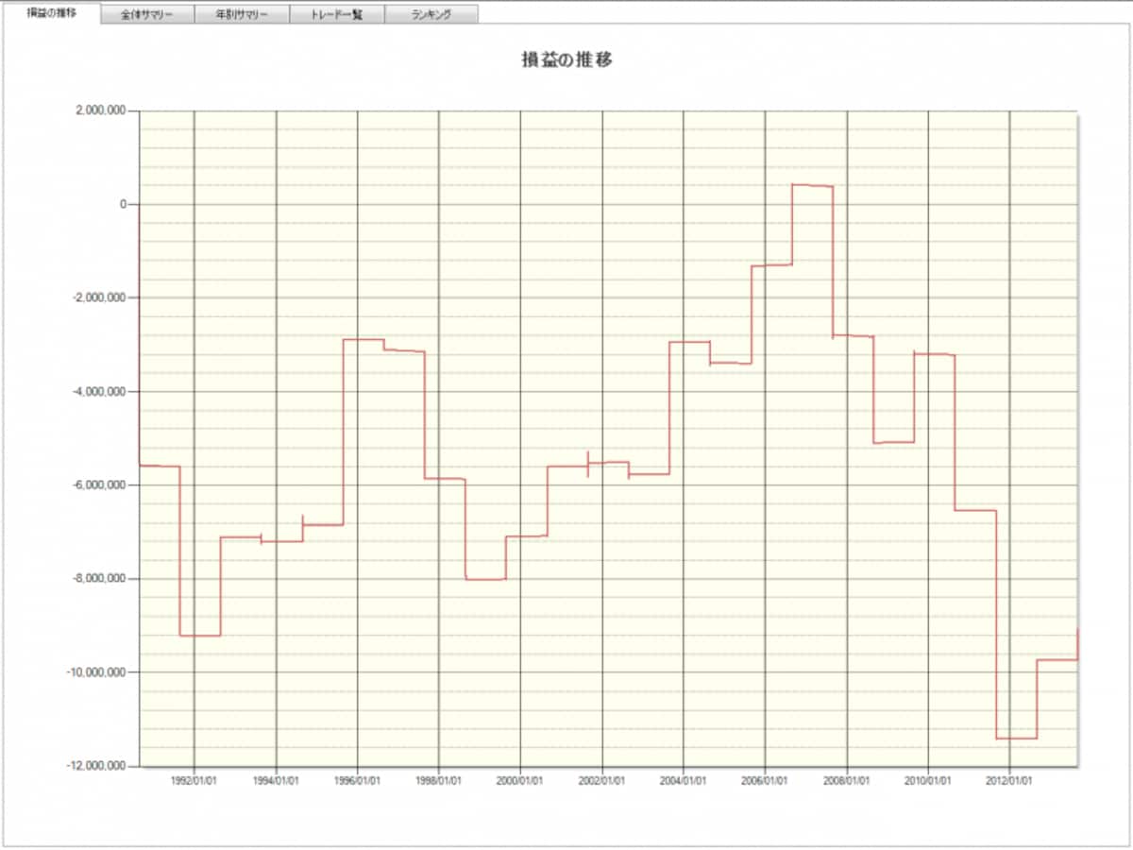
Task: Click the 1992/01/01 x-axis label
Action: click(194, 781)
